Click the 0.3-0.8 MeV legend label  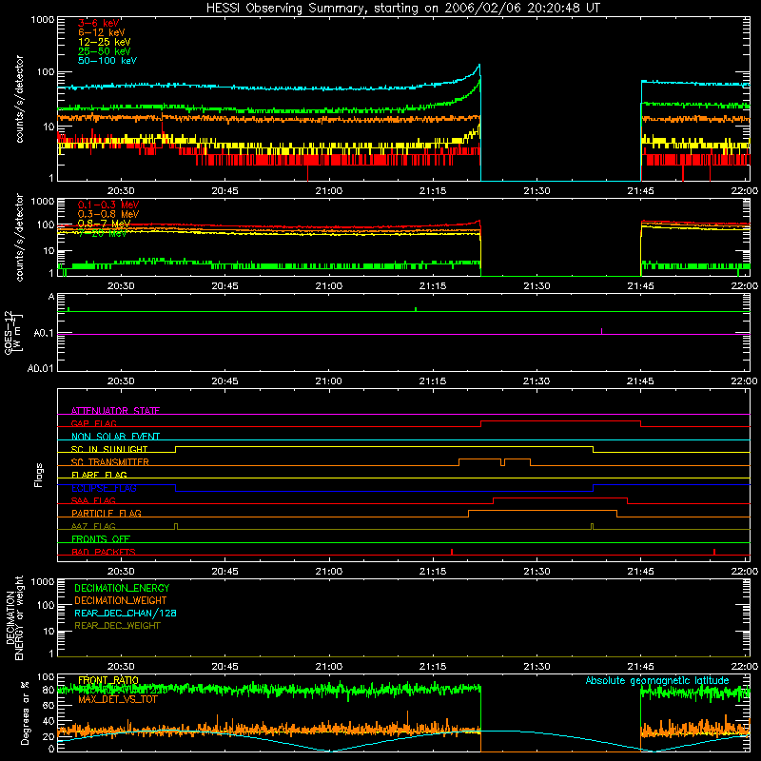108,214
